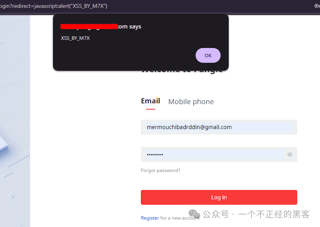320x227 pixels.
Task: Click the red Log in button
Action: 219,197
